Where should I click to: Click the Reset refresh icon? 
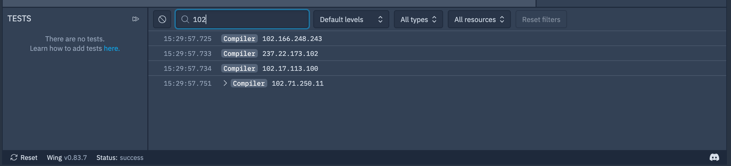click(14, 158)
